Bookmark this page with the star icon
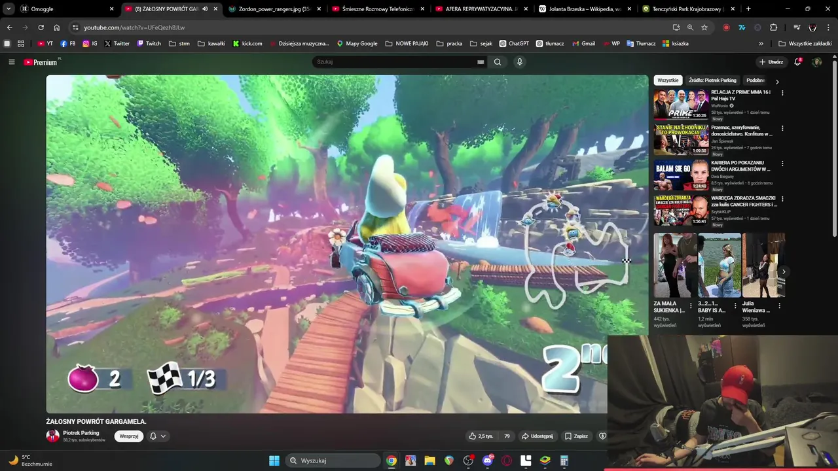Screen dimensions: 838x471 [704, 27]
